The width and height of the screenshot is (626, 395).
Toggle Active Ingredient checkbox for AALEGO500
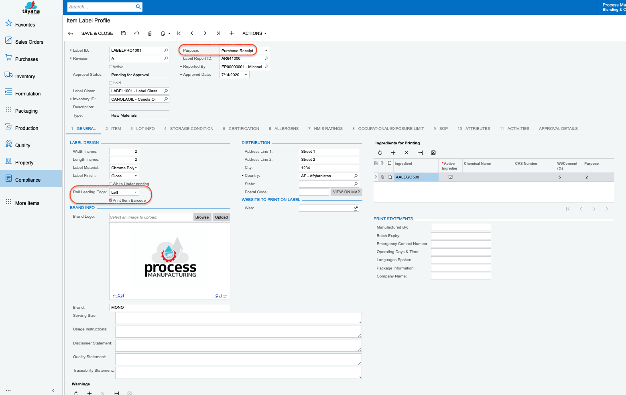pyautogui.click(x=451, y=177)
